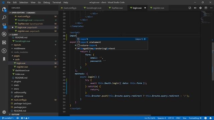Toggle Formatting status bar item
214x120 pixels.
tap(195, 118)
